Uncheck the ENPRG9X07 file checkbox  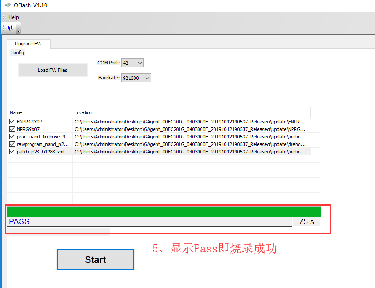pyautogui.click(x=12, y=122)
